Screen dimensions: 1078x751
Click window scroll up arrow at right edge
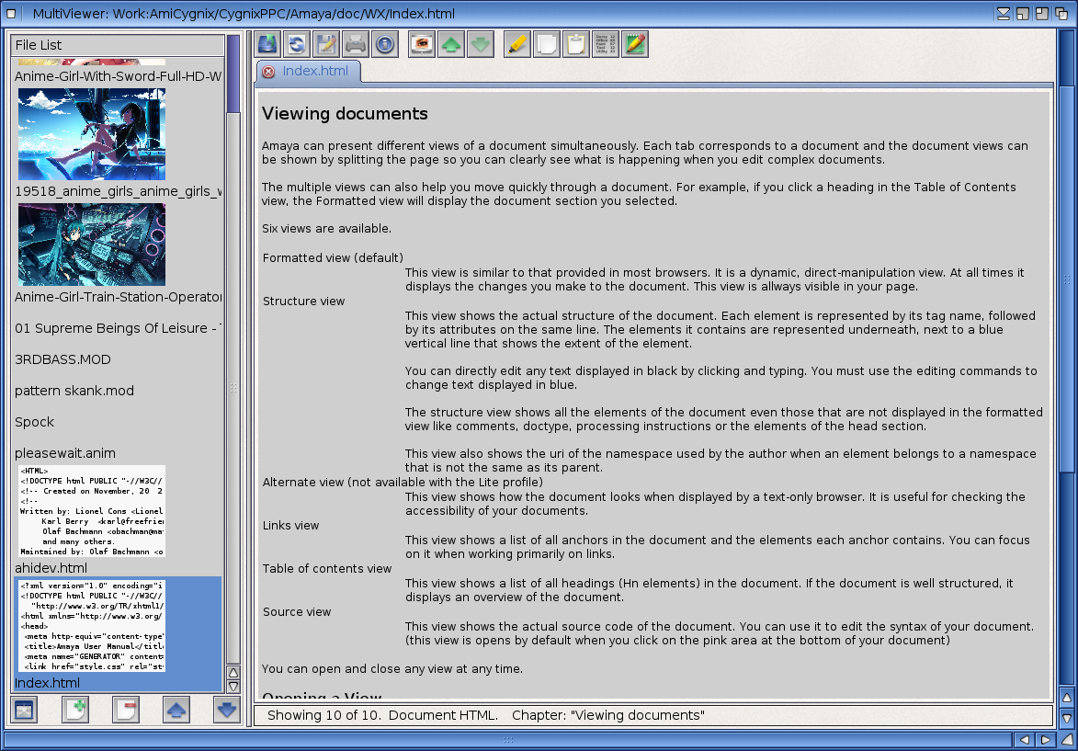point(1066,697)
